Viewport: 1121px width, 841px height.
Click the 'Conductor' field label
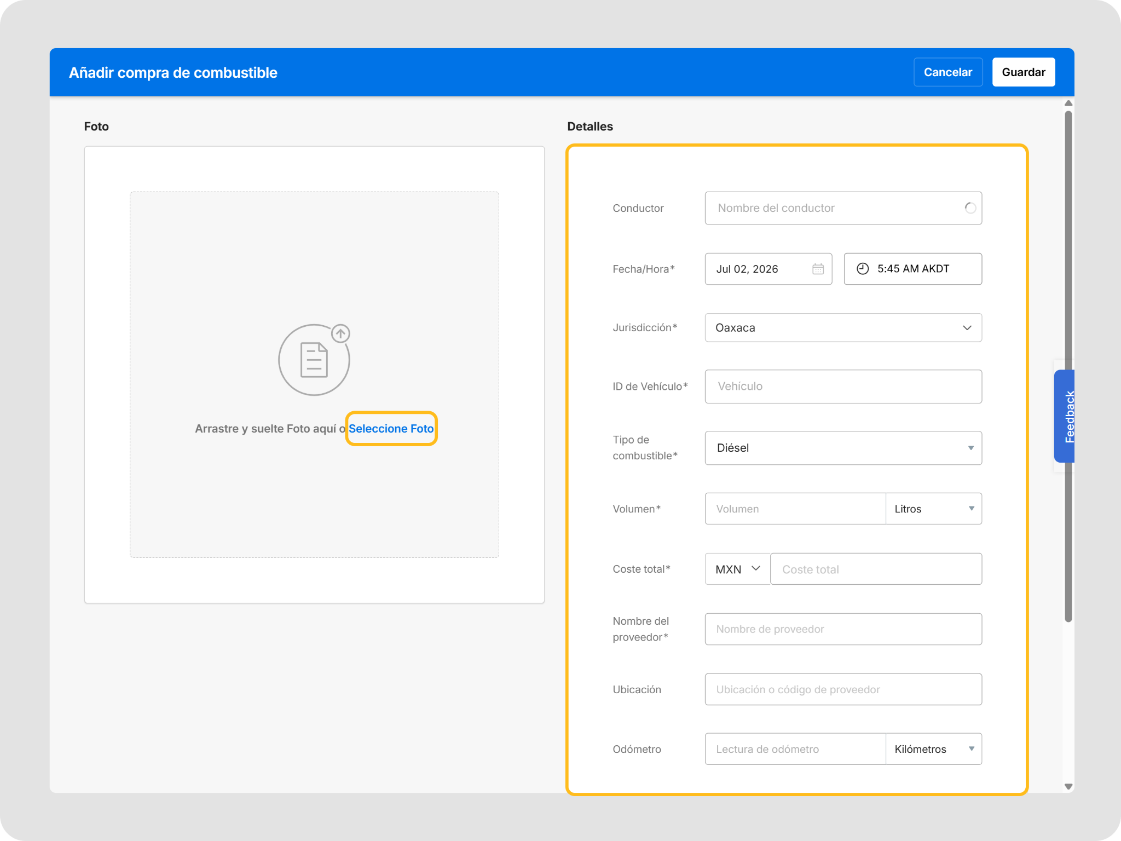click(x=638, y=208)
